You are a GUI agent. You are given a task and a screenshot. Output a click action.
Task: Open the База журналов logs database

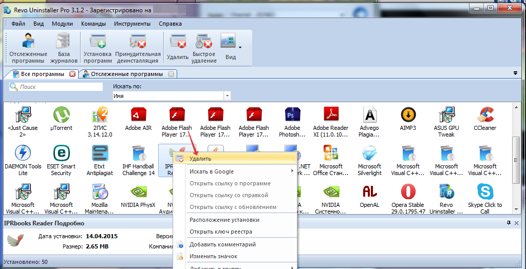64,48
